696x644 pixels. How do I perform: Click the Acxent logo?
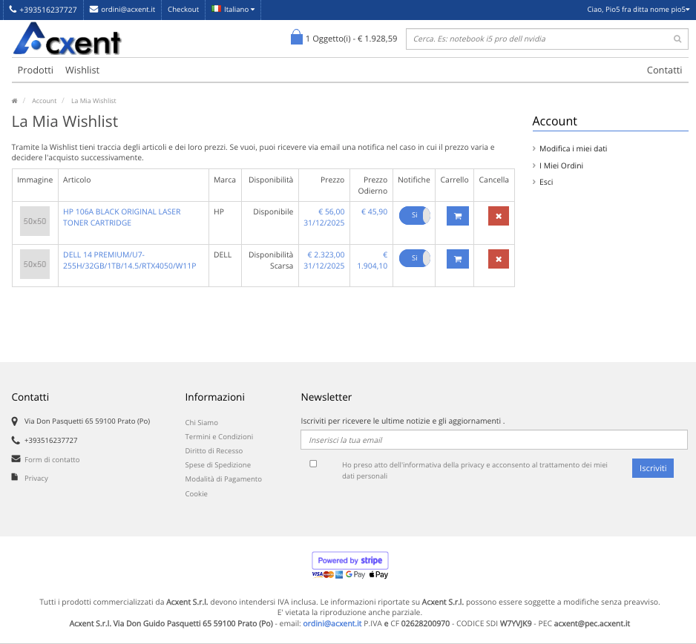click(x=67, y=39)
